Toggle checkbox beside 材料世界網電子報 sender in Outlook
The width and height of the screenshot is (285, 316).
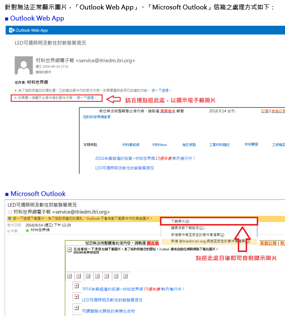(10, 212)
